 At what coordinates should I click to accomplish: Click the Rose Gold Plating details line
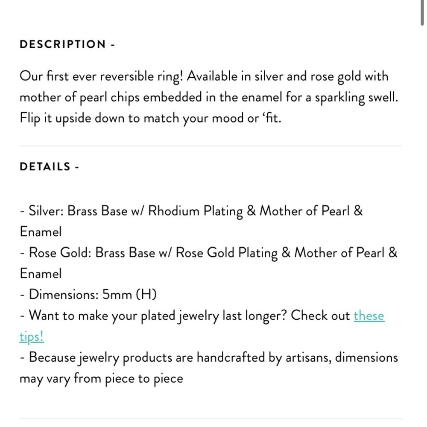pos(209,253)
